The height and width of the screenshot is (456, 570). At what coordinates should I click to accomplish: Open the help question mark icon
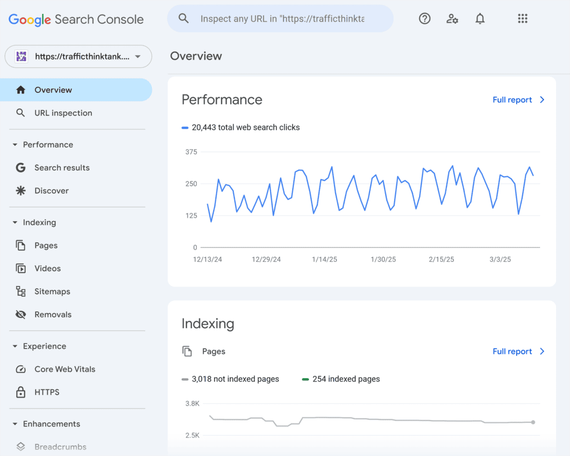click(425, 18)
